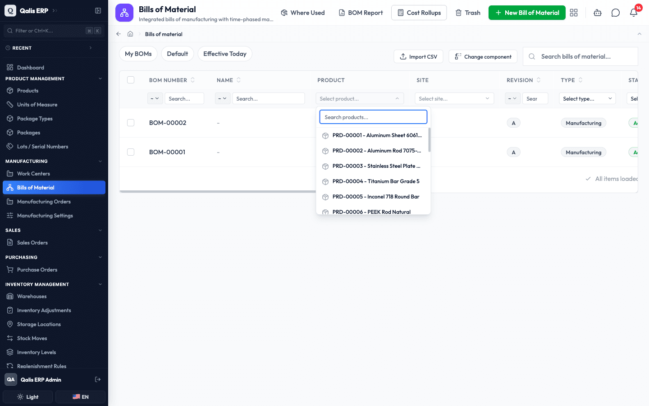Open the apps grid icon
Viewport: 649px width, 406px height.
click(x=574, y=13)
